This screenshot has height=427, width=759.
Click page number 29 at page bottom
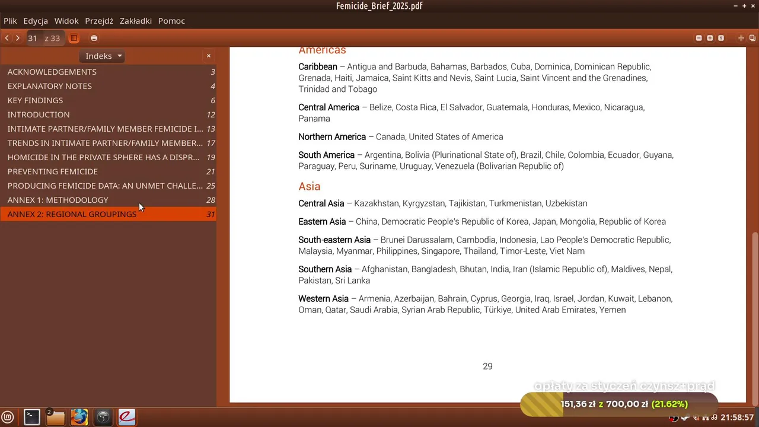tap(487, 367)
